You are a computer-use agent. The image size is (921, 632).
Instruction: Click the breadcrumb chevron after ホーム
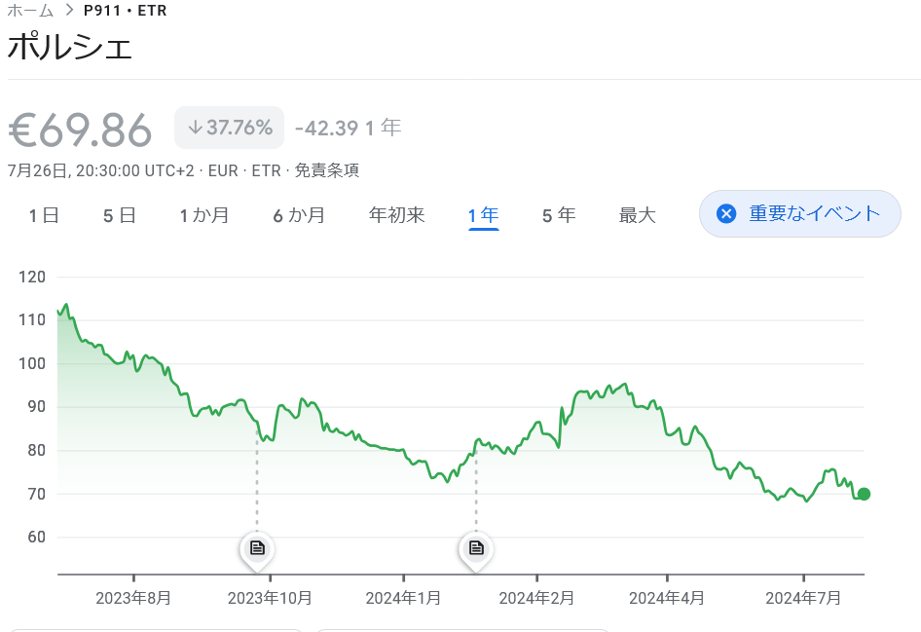69,11
